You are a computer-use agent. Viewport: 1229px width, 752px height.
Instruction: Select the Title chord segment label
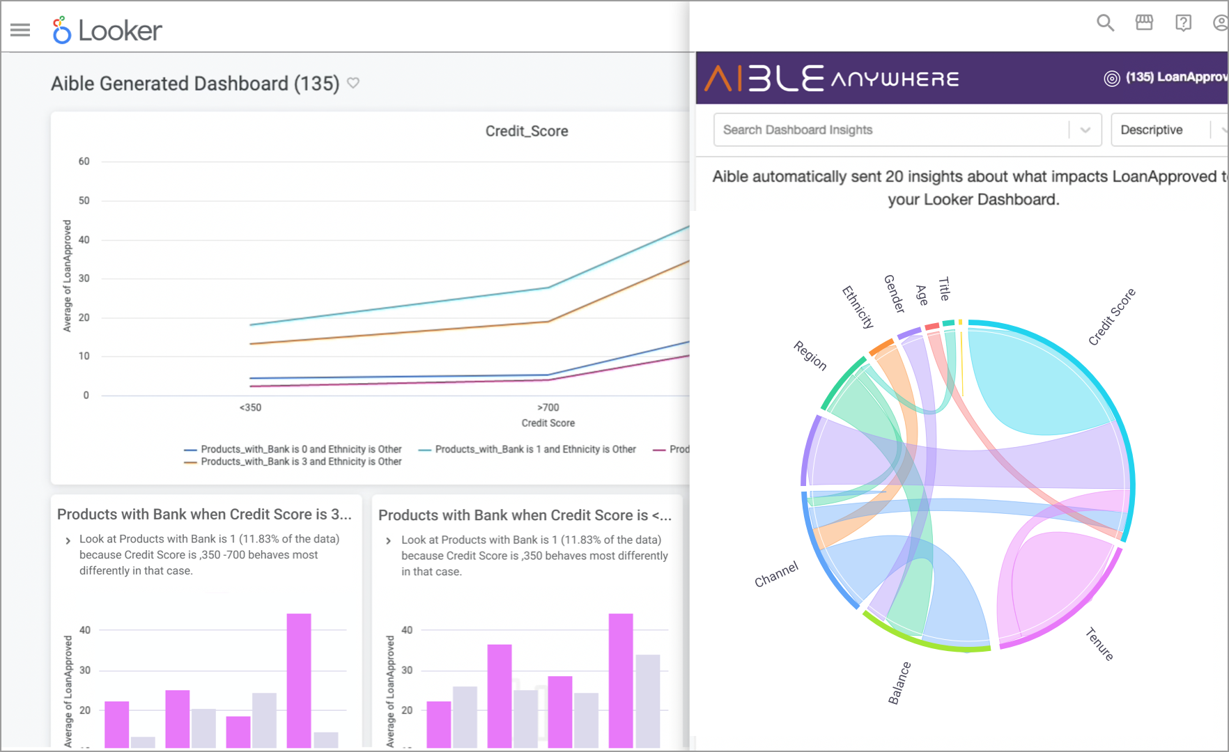click(x=944, y=289)
